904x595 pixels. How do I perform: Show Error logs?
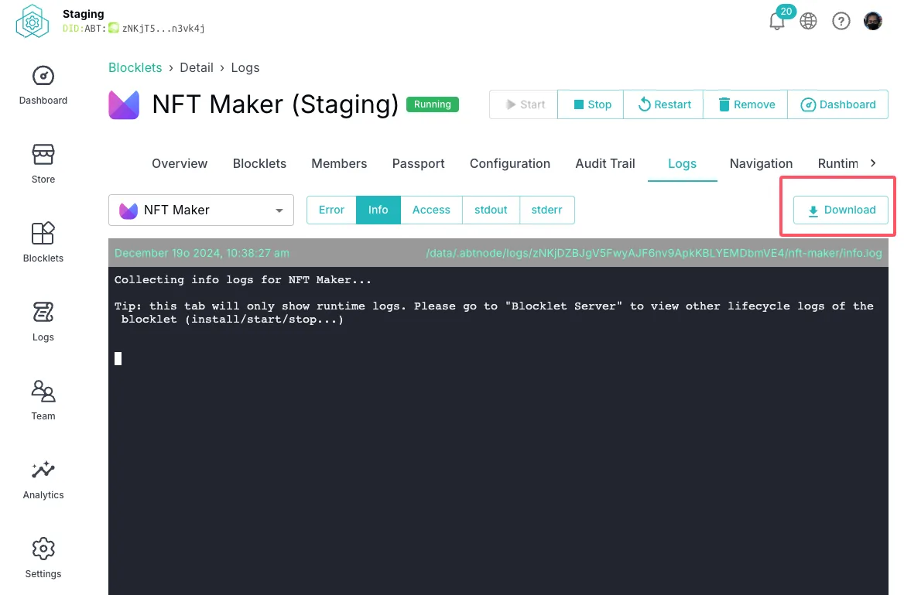pos(331,210)
